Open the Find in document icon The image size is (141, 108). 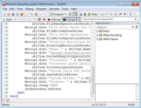[x=81, y=14]
